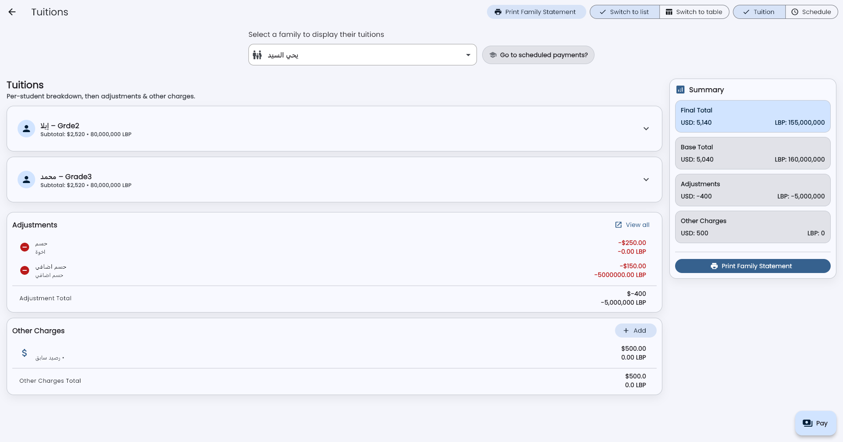Add a new other charge

635,331
